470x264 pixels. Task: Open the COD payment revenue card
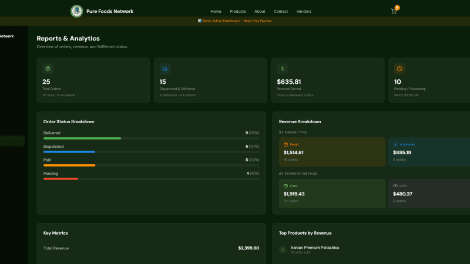click(429, 194)
